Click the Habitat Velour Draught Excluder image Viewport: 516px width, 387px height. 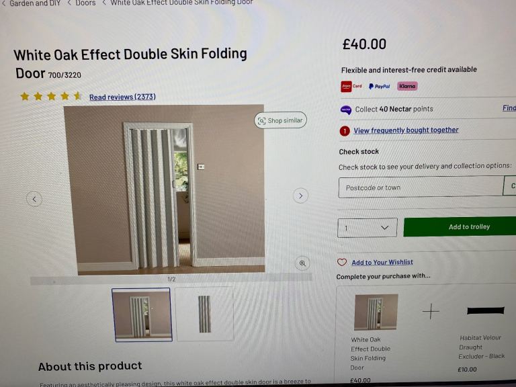tap(485, 310)
